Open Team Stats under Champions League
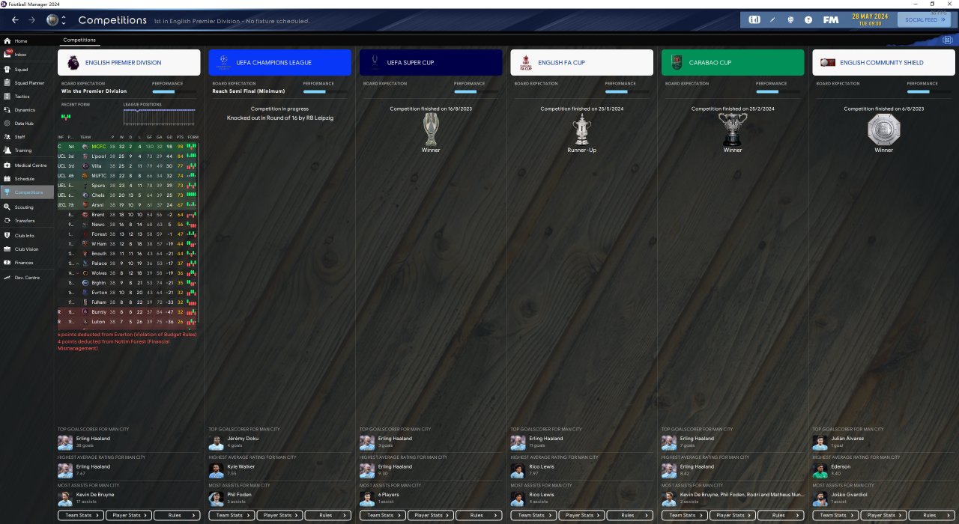This screenshot has height=524, width=959. [232, 515]
